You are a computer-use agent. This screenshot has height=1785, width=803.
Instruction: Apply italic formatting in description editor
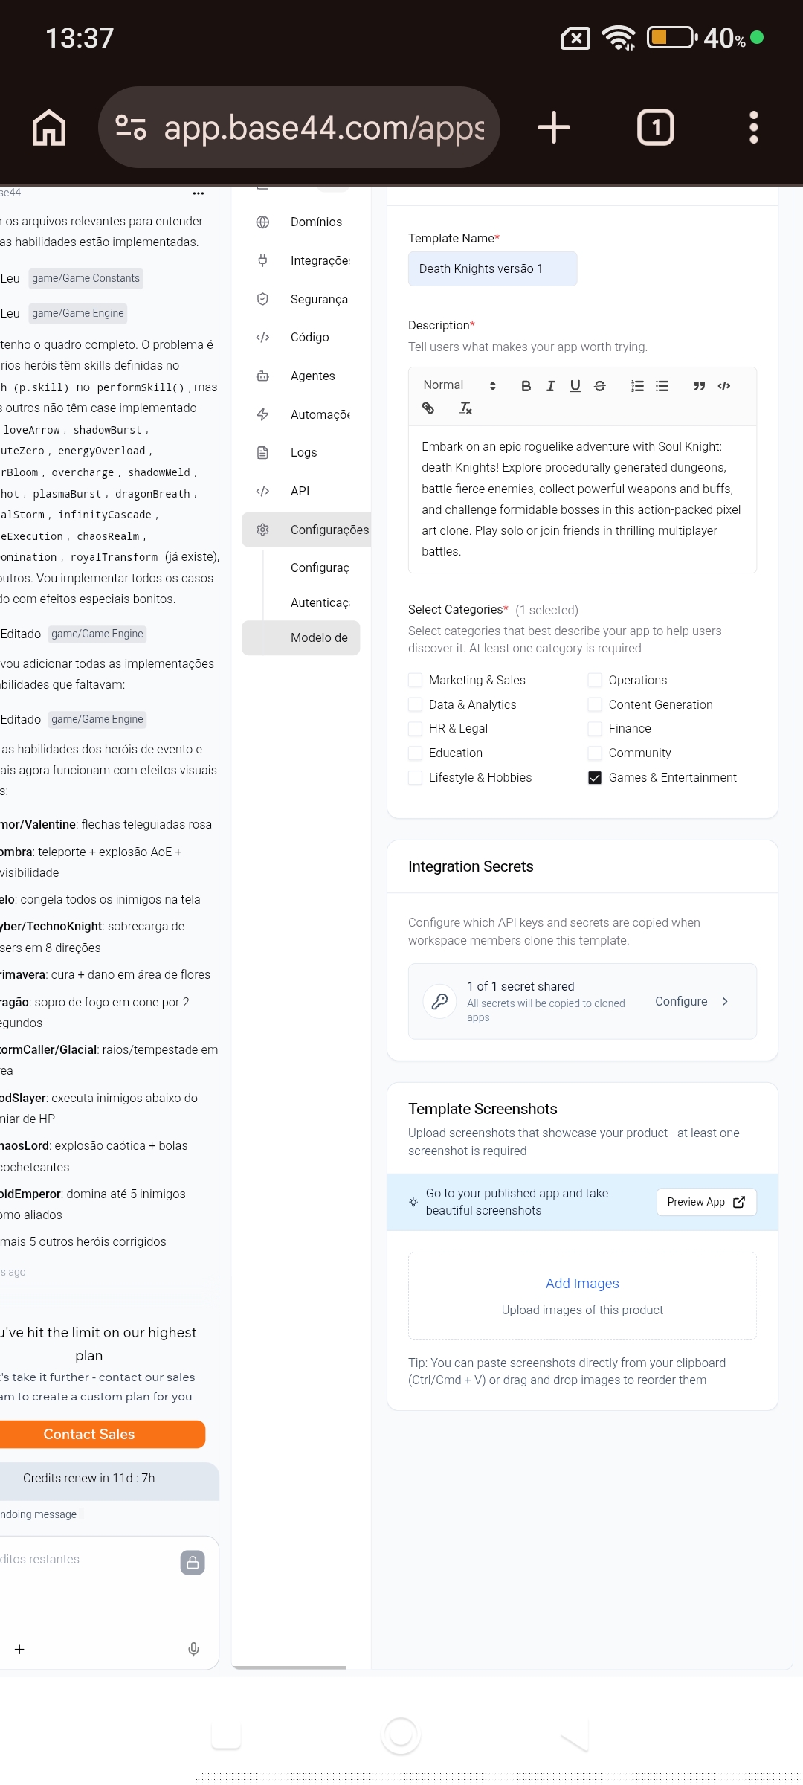[x=550, y=385]
